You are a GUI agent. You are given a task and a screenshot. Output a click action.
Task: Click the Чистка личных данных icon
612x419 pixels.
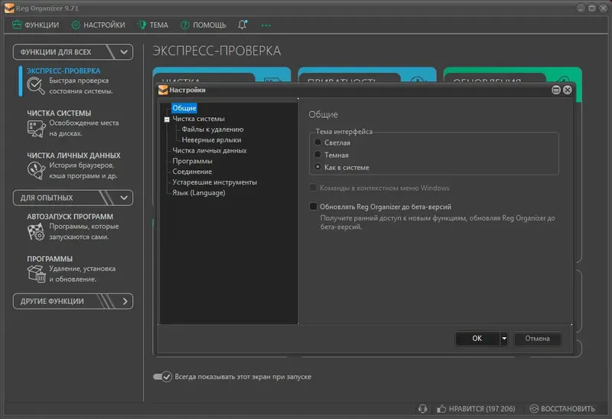click(36, 170)
